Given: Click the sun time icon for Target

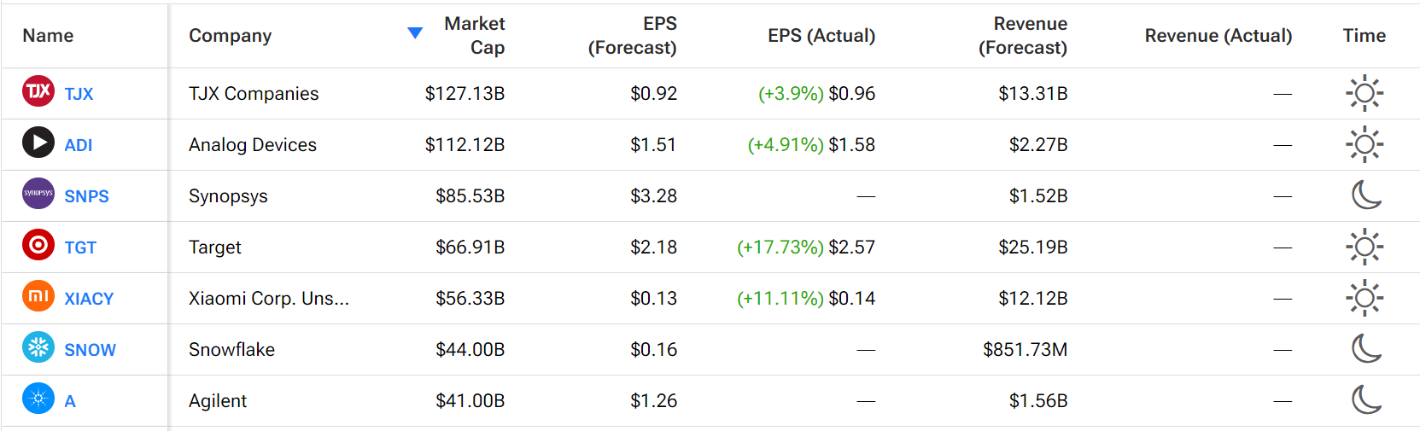Looking at the screenshot, I should 1364,247.
